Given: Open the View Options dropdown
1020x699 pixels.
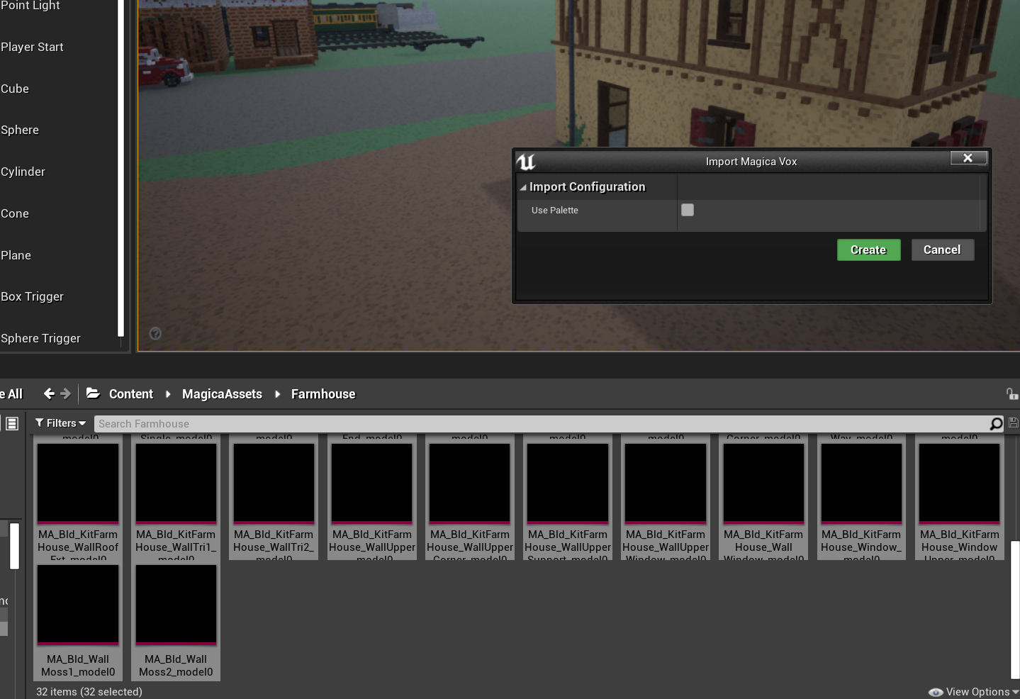Looking at the screenshot, I should point(973,691).
